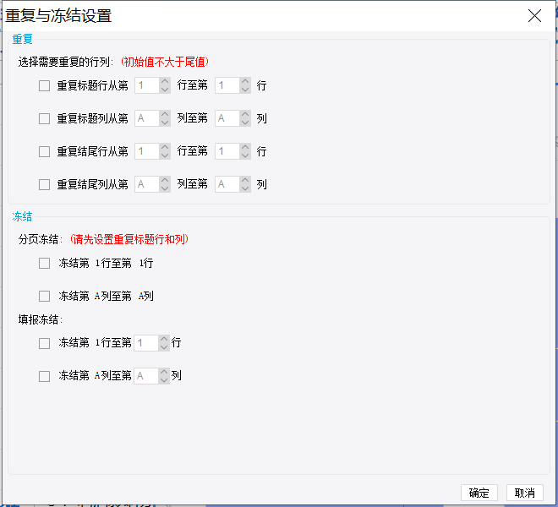Click the 重复结尾列从第 label
This screenshot has width=558, height=507.
(x=92, y=184)
